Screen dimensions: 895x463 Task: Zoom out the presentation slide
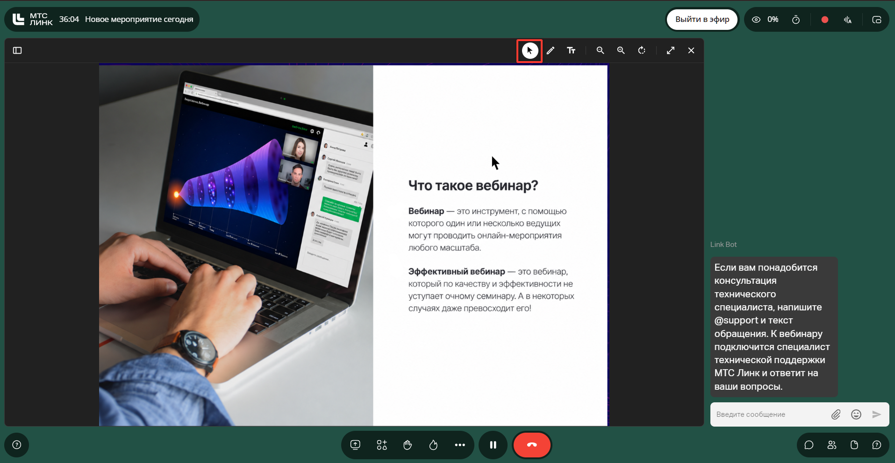coord(601,50)
